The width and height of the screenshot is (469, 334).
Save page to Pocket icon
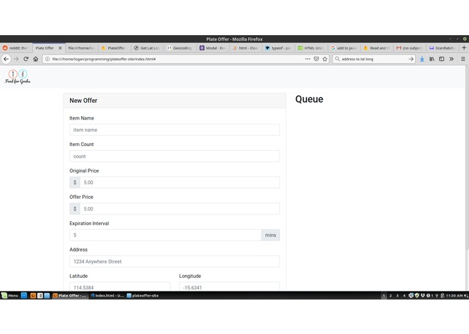(x=316, y=59)
